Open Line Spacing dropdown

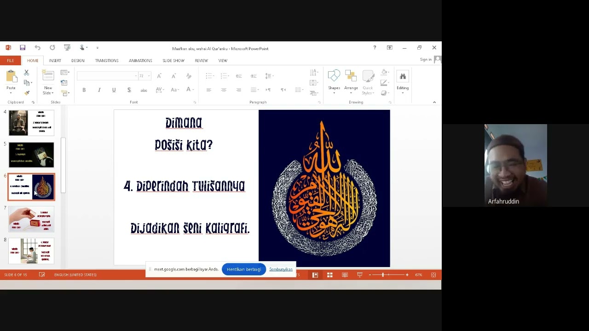pyautogui.click(x=269, y=76)
